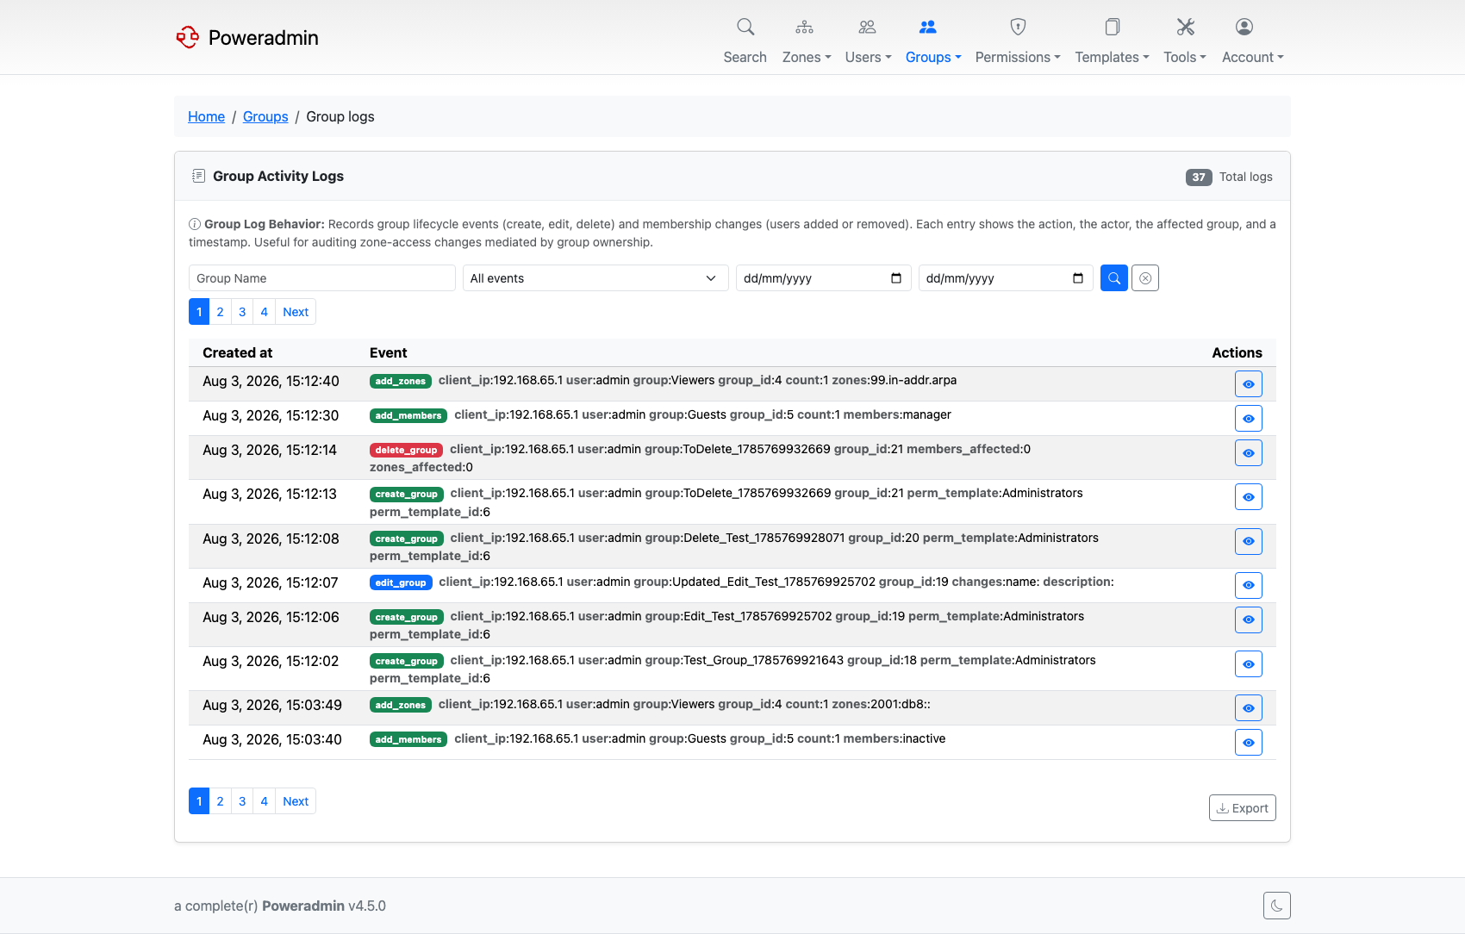The image size is (1465, 934).
Task: Click timestamp Aug 3, 2026, 15:12:40
Action: (x=271, y=381)
